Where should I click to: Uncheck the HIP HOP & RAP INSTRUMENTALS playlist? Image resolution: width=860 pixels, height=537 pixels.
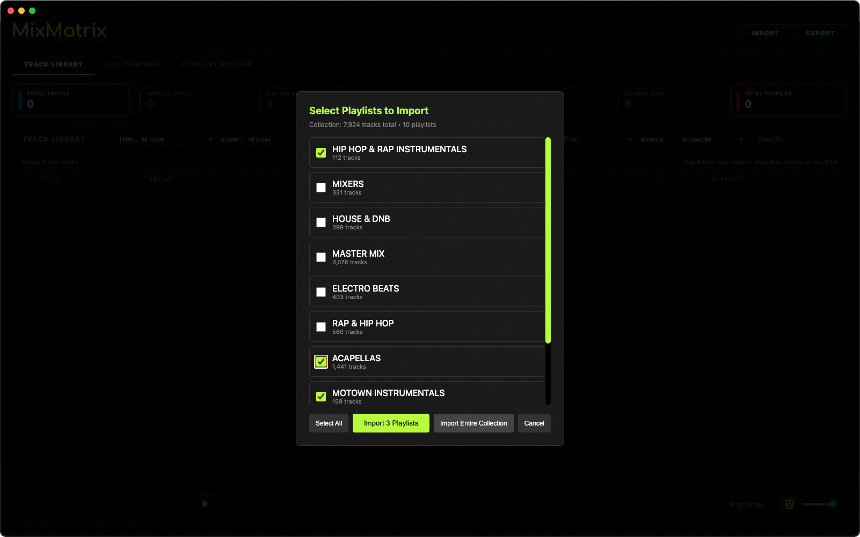point(320,153)
